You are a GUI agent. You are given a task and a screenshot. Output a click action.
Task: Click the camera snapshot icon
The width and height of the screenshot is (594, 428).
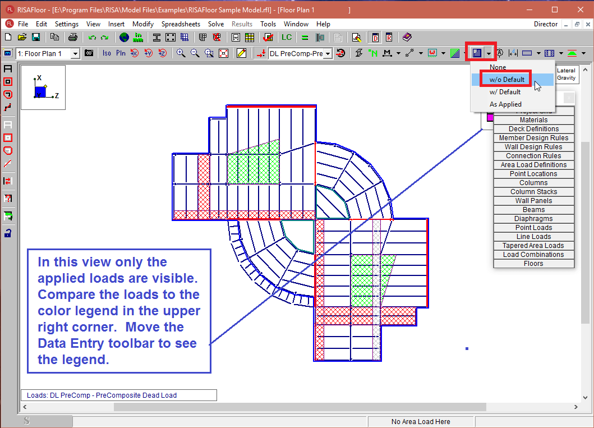89,53
